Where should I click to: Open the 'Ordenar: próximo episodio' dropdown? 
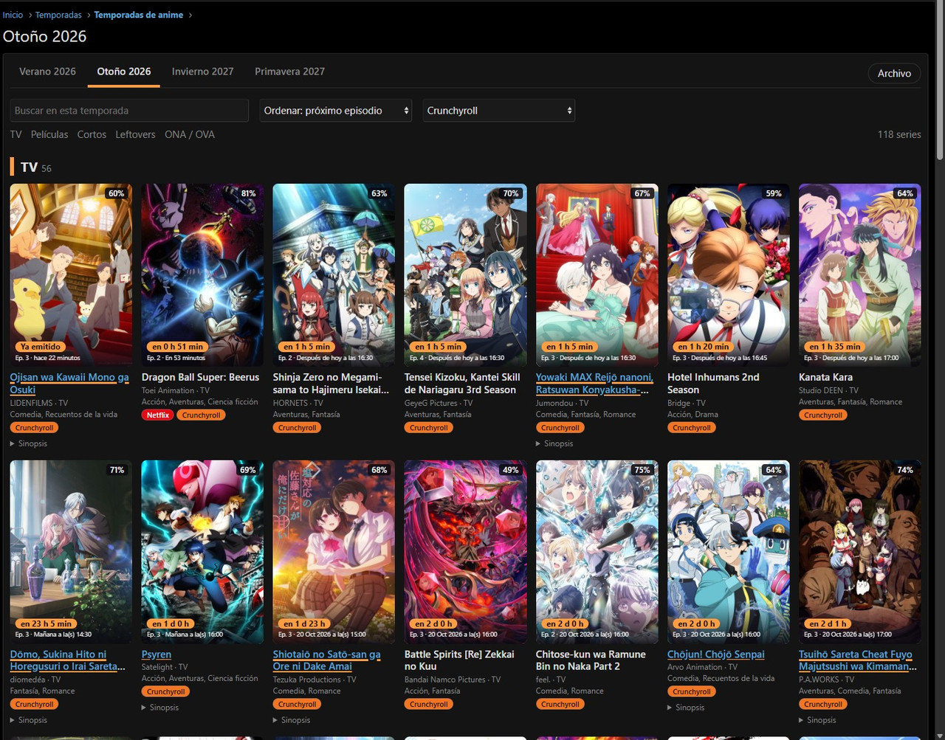pyautogui.click(x=336, y=111)
